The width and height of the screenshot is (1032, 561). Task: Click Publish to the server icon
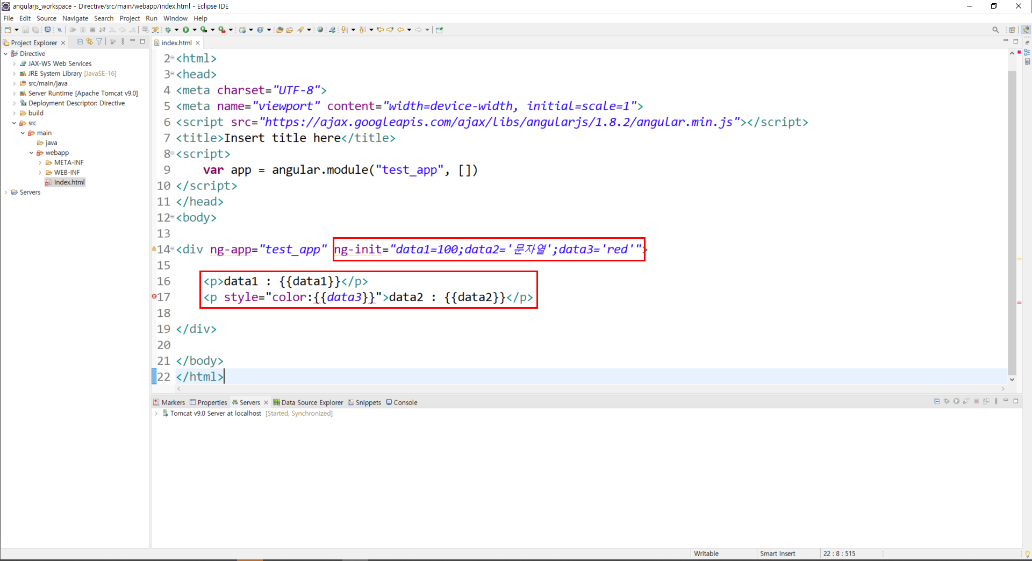(x=986, y=401)
